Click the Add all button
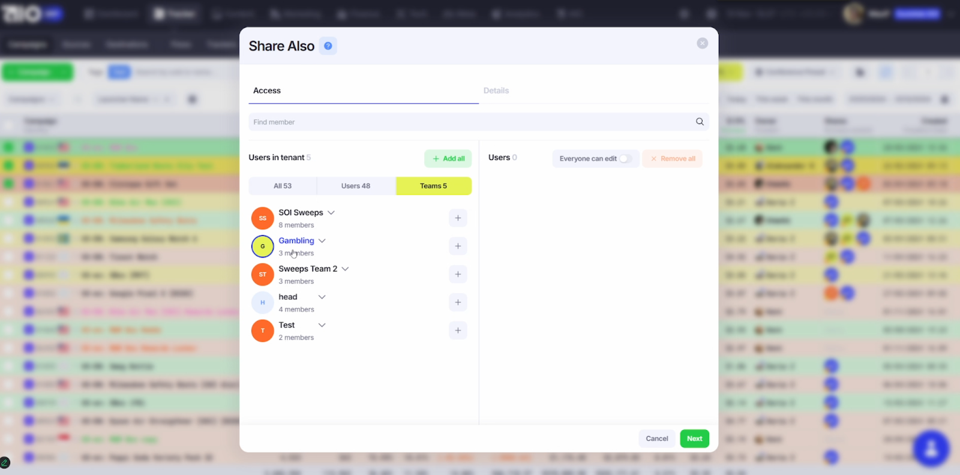 click(448, 159)
